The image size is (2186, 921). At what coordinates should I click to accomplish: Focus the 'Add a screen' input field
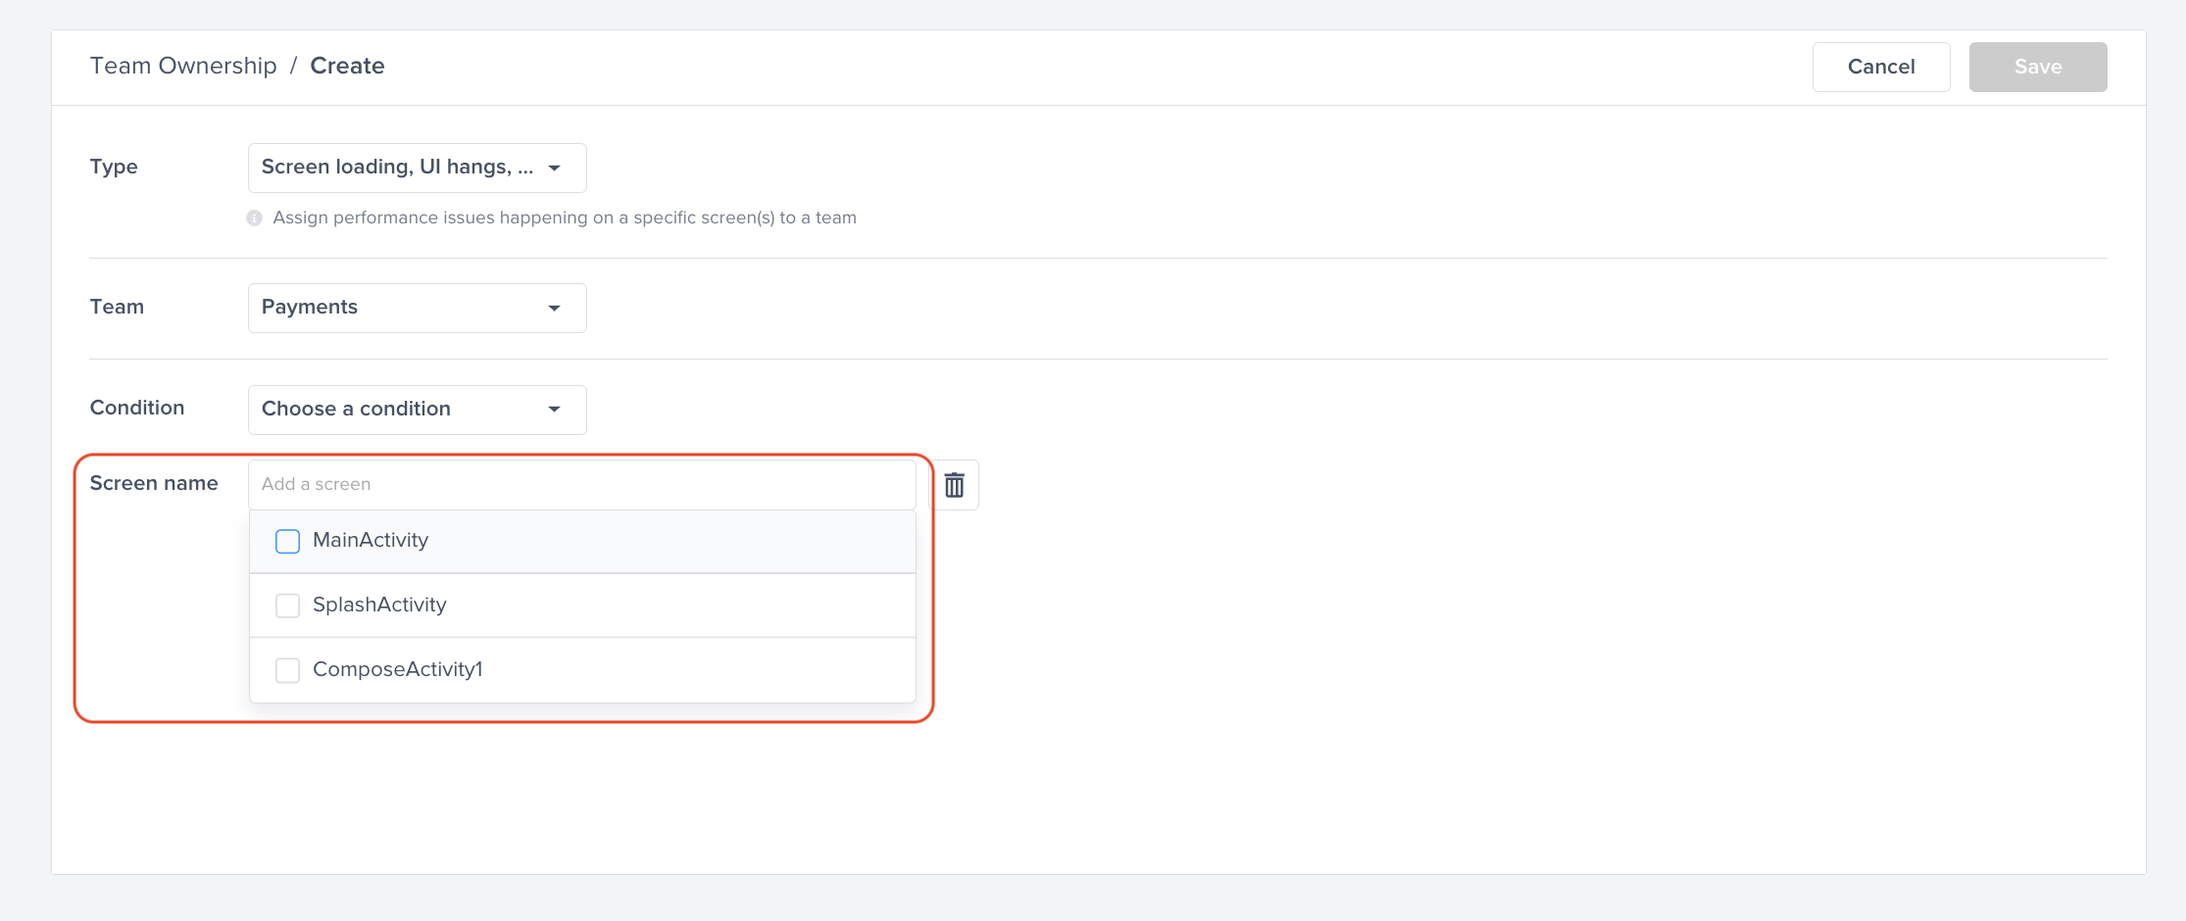pos(581,484)
